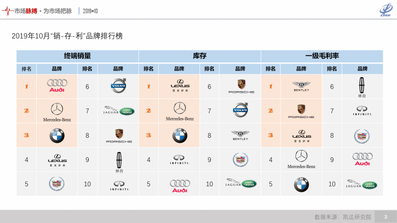This screenshot has width=397, height=223.
Task: Click the BMW logo ranked third in 终端销量
Action: pos(57,135)
